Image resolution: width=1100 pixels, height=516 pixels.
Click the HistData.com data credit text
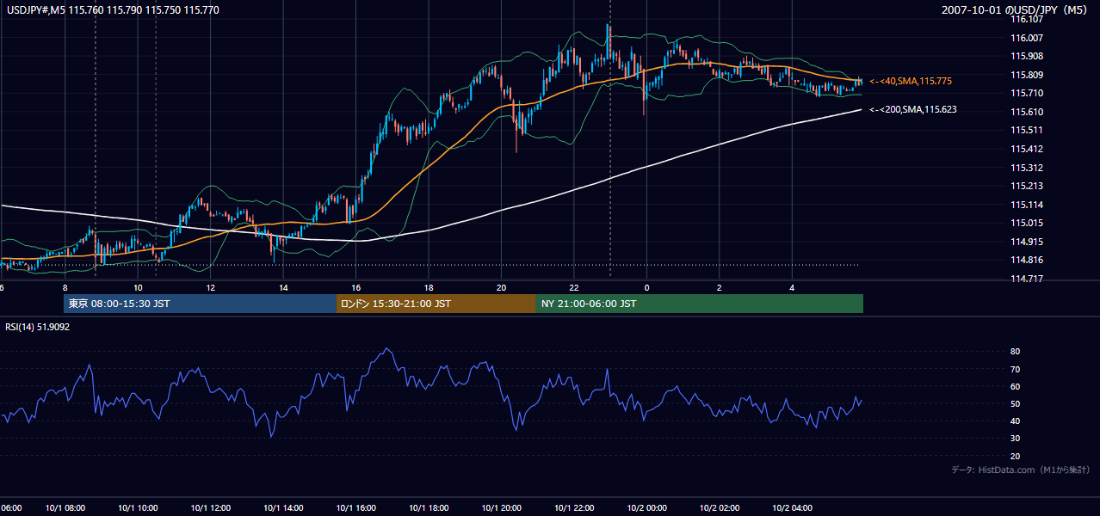point(1021,470)
